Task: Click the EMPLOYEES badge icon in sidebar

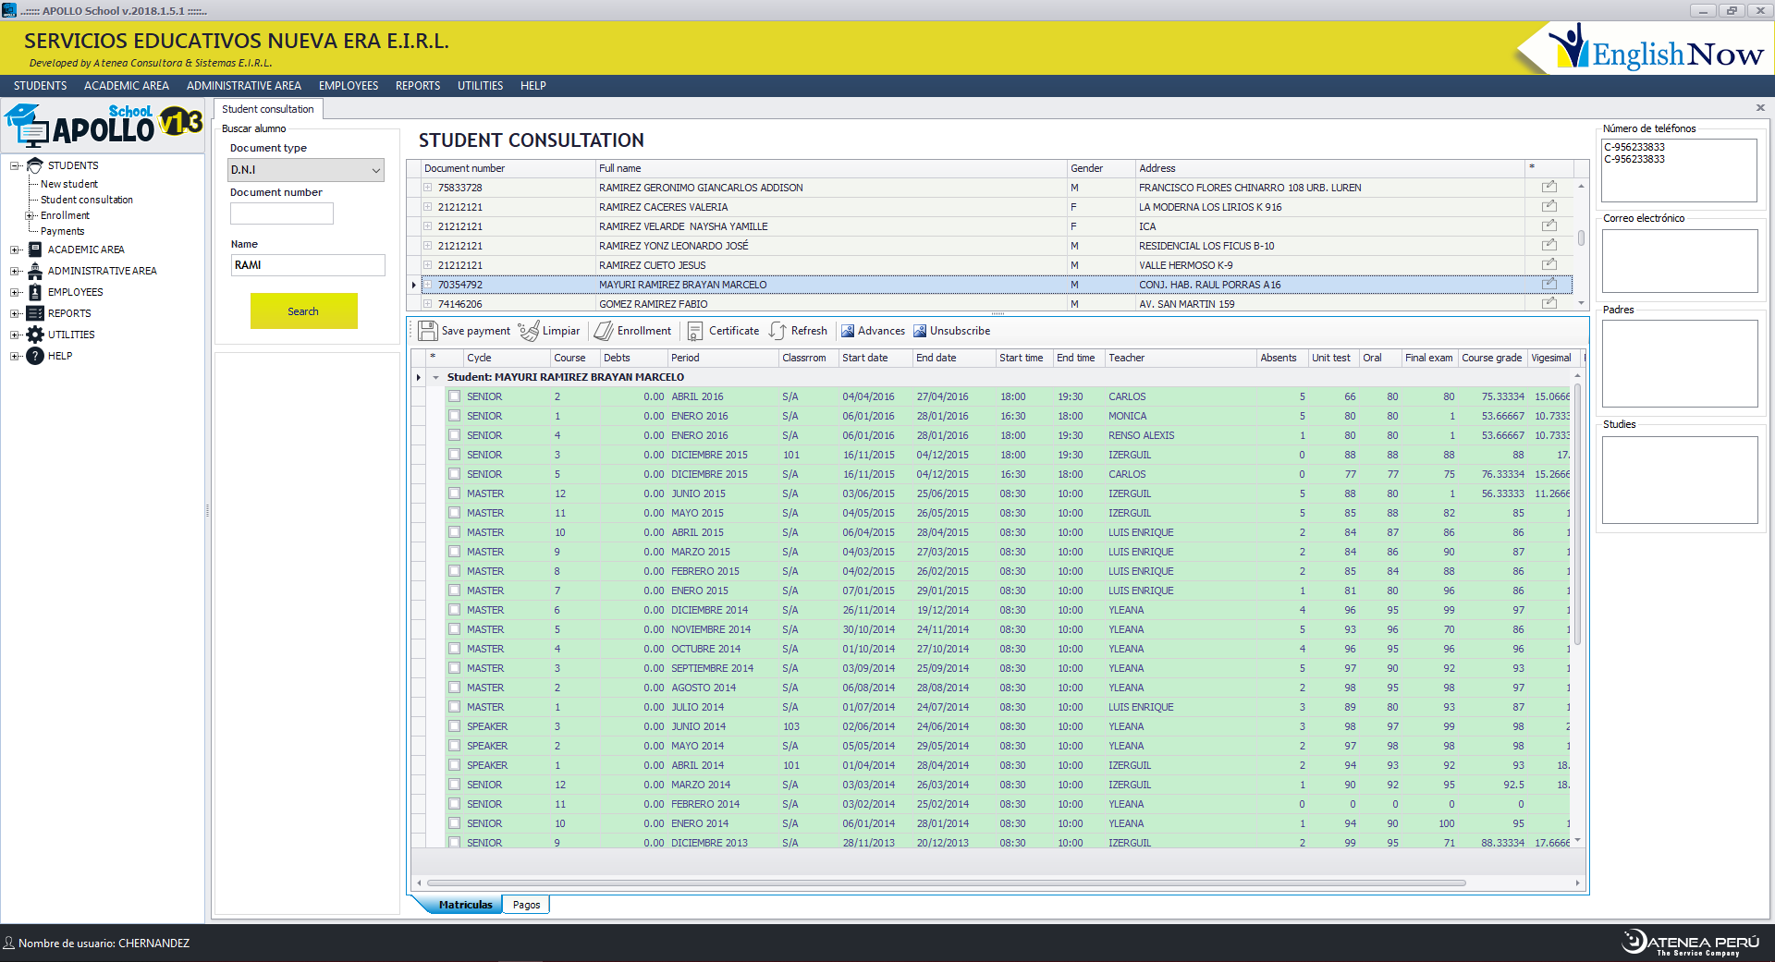Action: (x=35, y=292)
